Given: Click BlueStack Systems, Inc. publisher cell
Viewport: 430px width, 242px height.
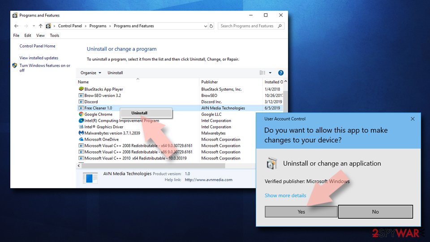Looking at the screenshot, I should (x=221, y=89).
